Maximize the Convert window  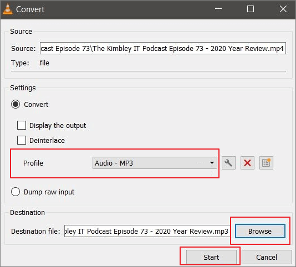251,9
